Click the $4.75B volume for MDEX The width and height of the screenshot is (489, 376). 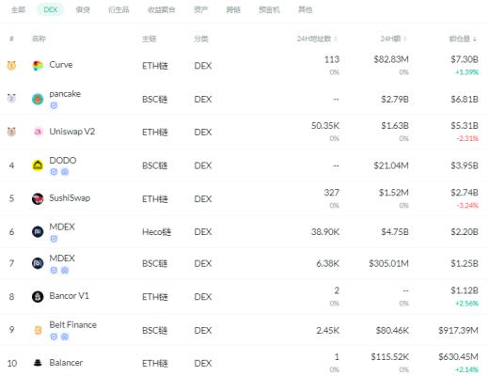point(395,232)
